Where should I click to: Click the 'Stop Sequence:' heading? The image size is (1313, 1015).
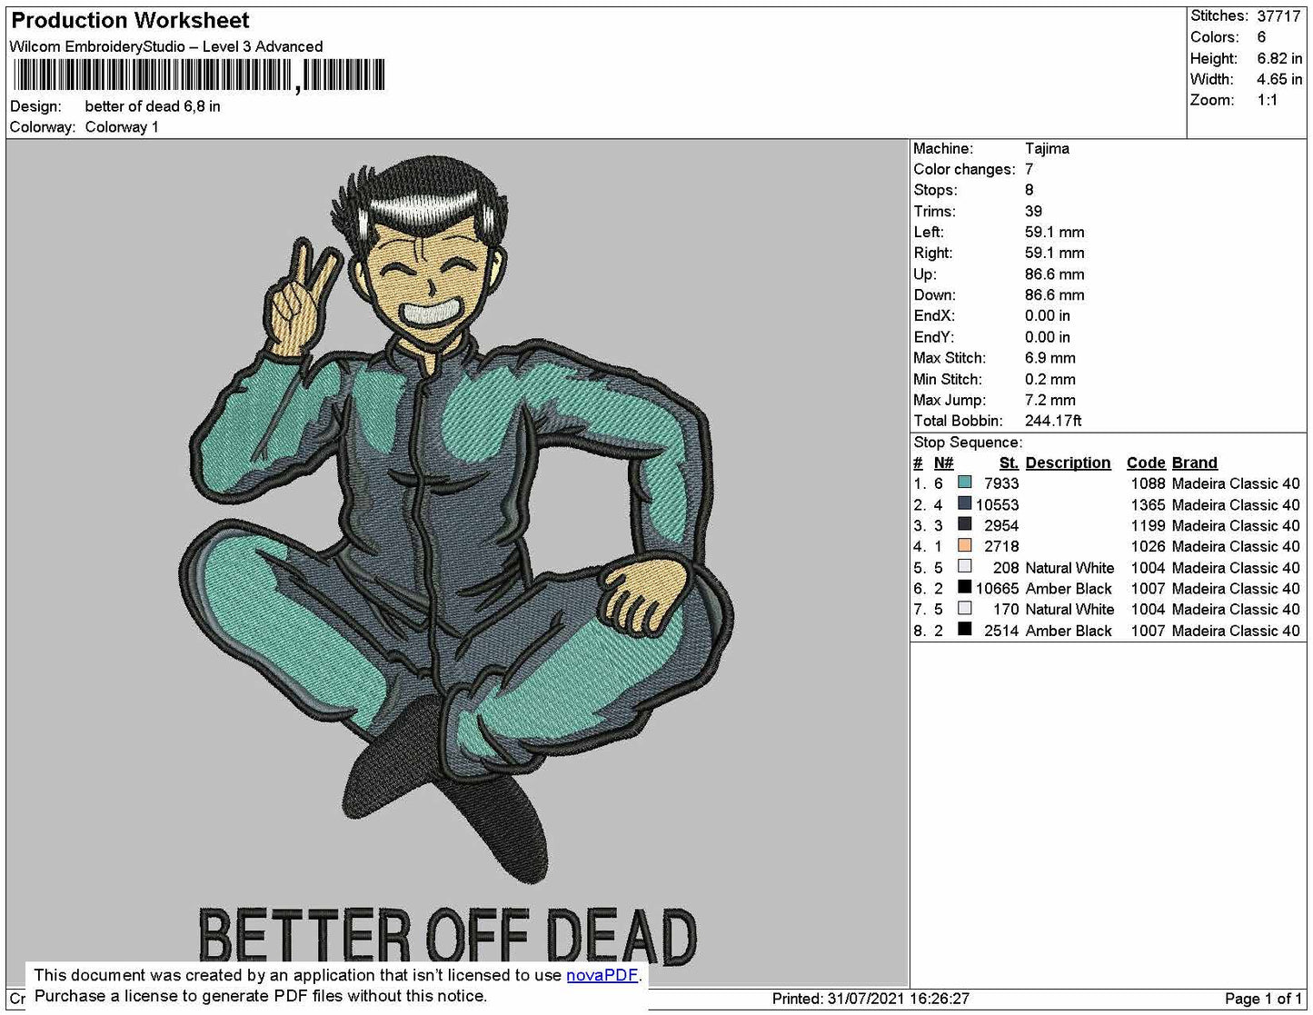968,443
